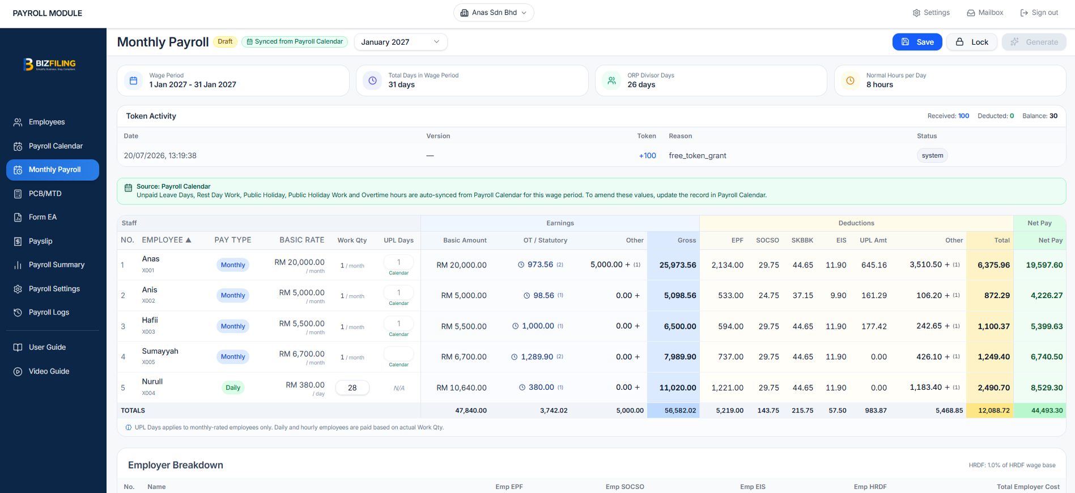Open the Payroll Settings gear icon
The width and height of the screenshot is (1075, 493).
(18, 289)
